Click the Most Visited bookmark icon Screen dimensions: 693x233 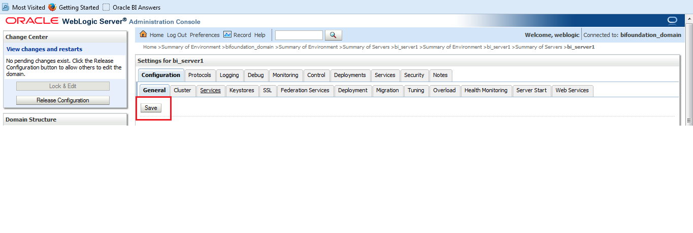[x=6, y=7]
